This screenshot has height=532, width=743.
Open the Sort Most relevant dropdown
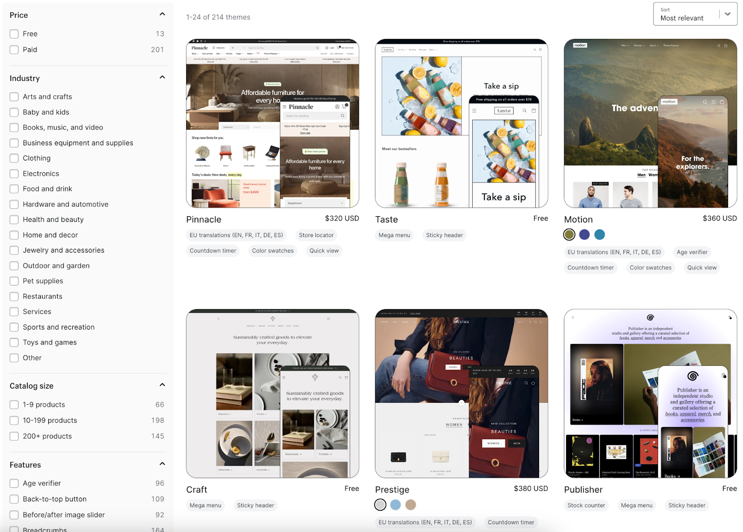695,14
